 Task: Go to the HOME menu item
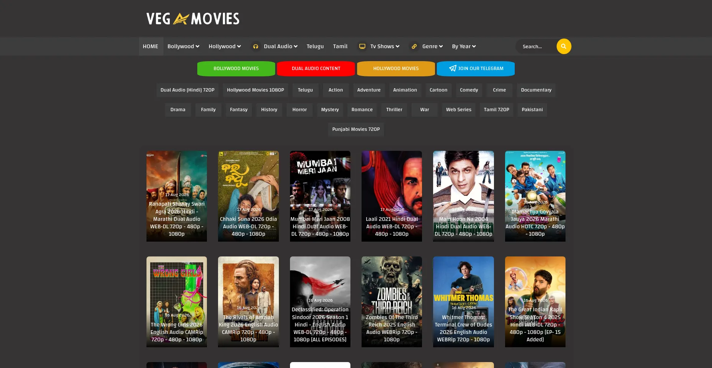(151, 46)
